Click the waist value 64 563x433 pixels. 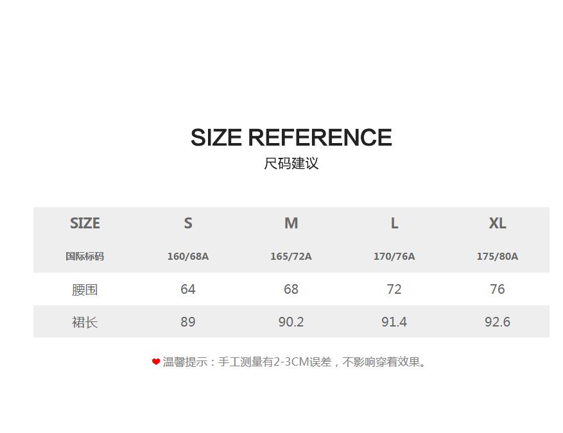pos(188,289)
